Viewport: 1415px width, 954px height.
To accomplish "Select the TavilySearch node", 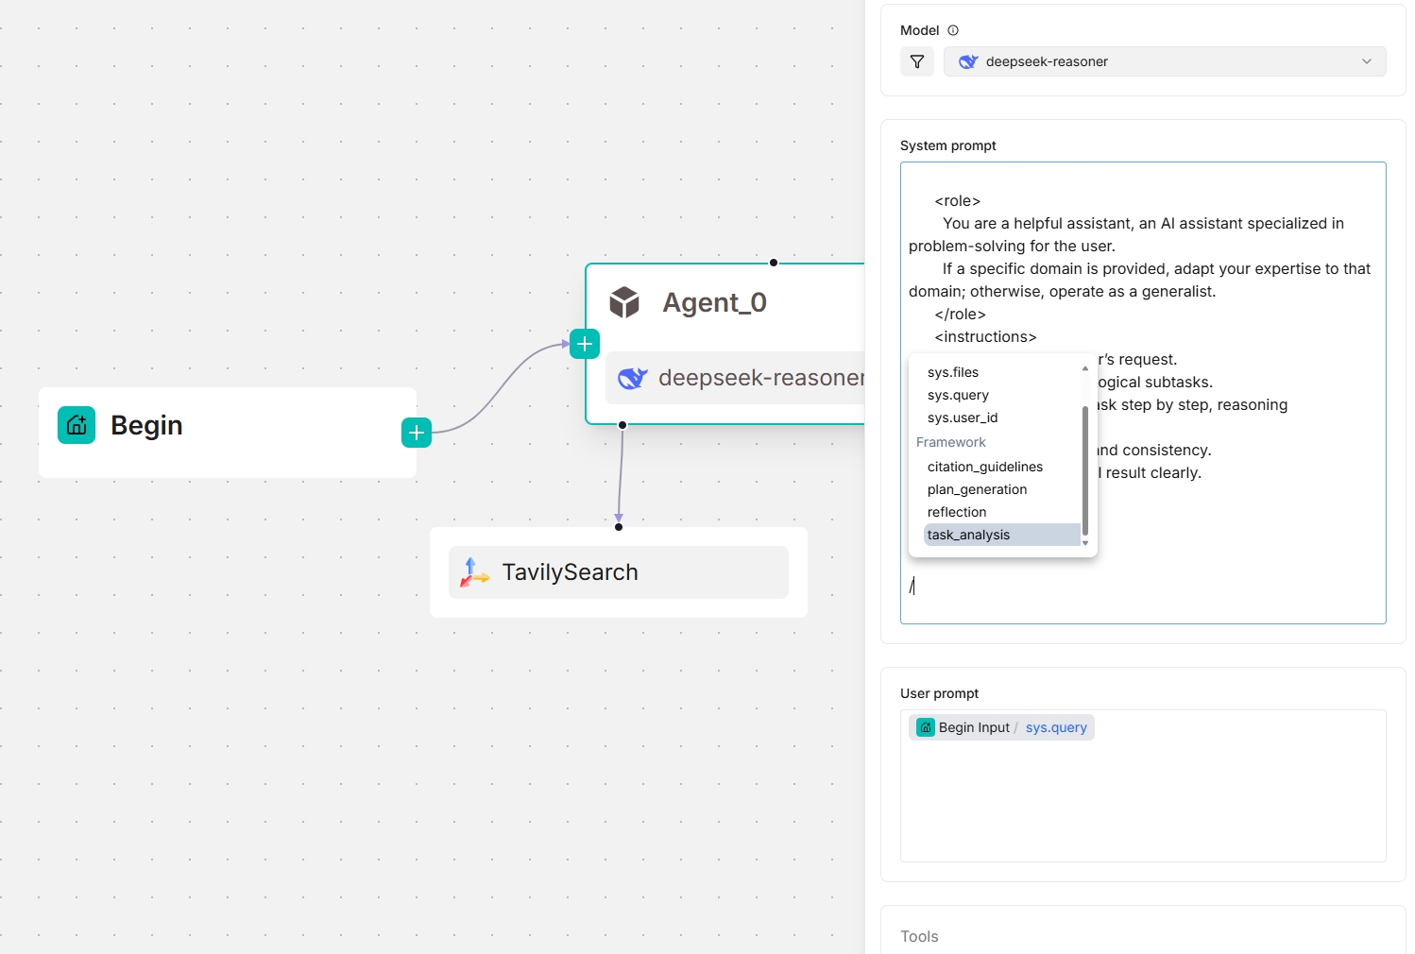I will (x=619, y=572).
